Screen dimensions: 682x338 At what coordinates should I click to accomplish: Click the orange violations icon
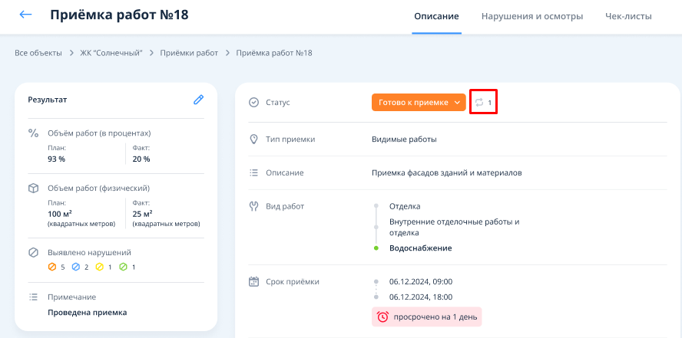52,267
